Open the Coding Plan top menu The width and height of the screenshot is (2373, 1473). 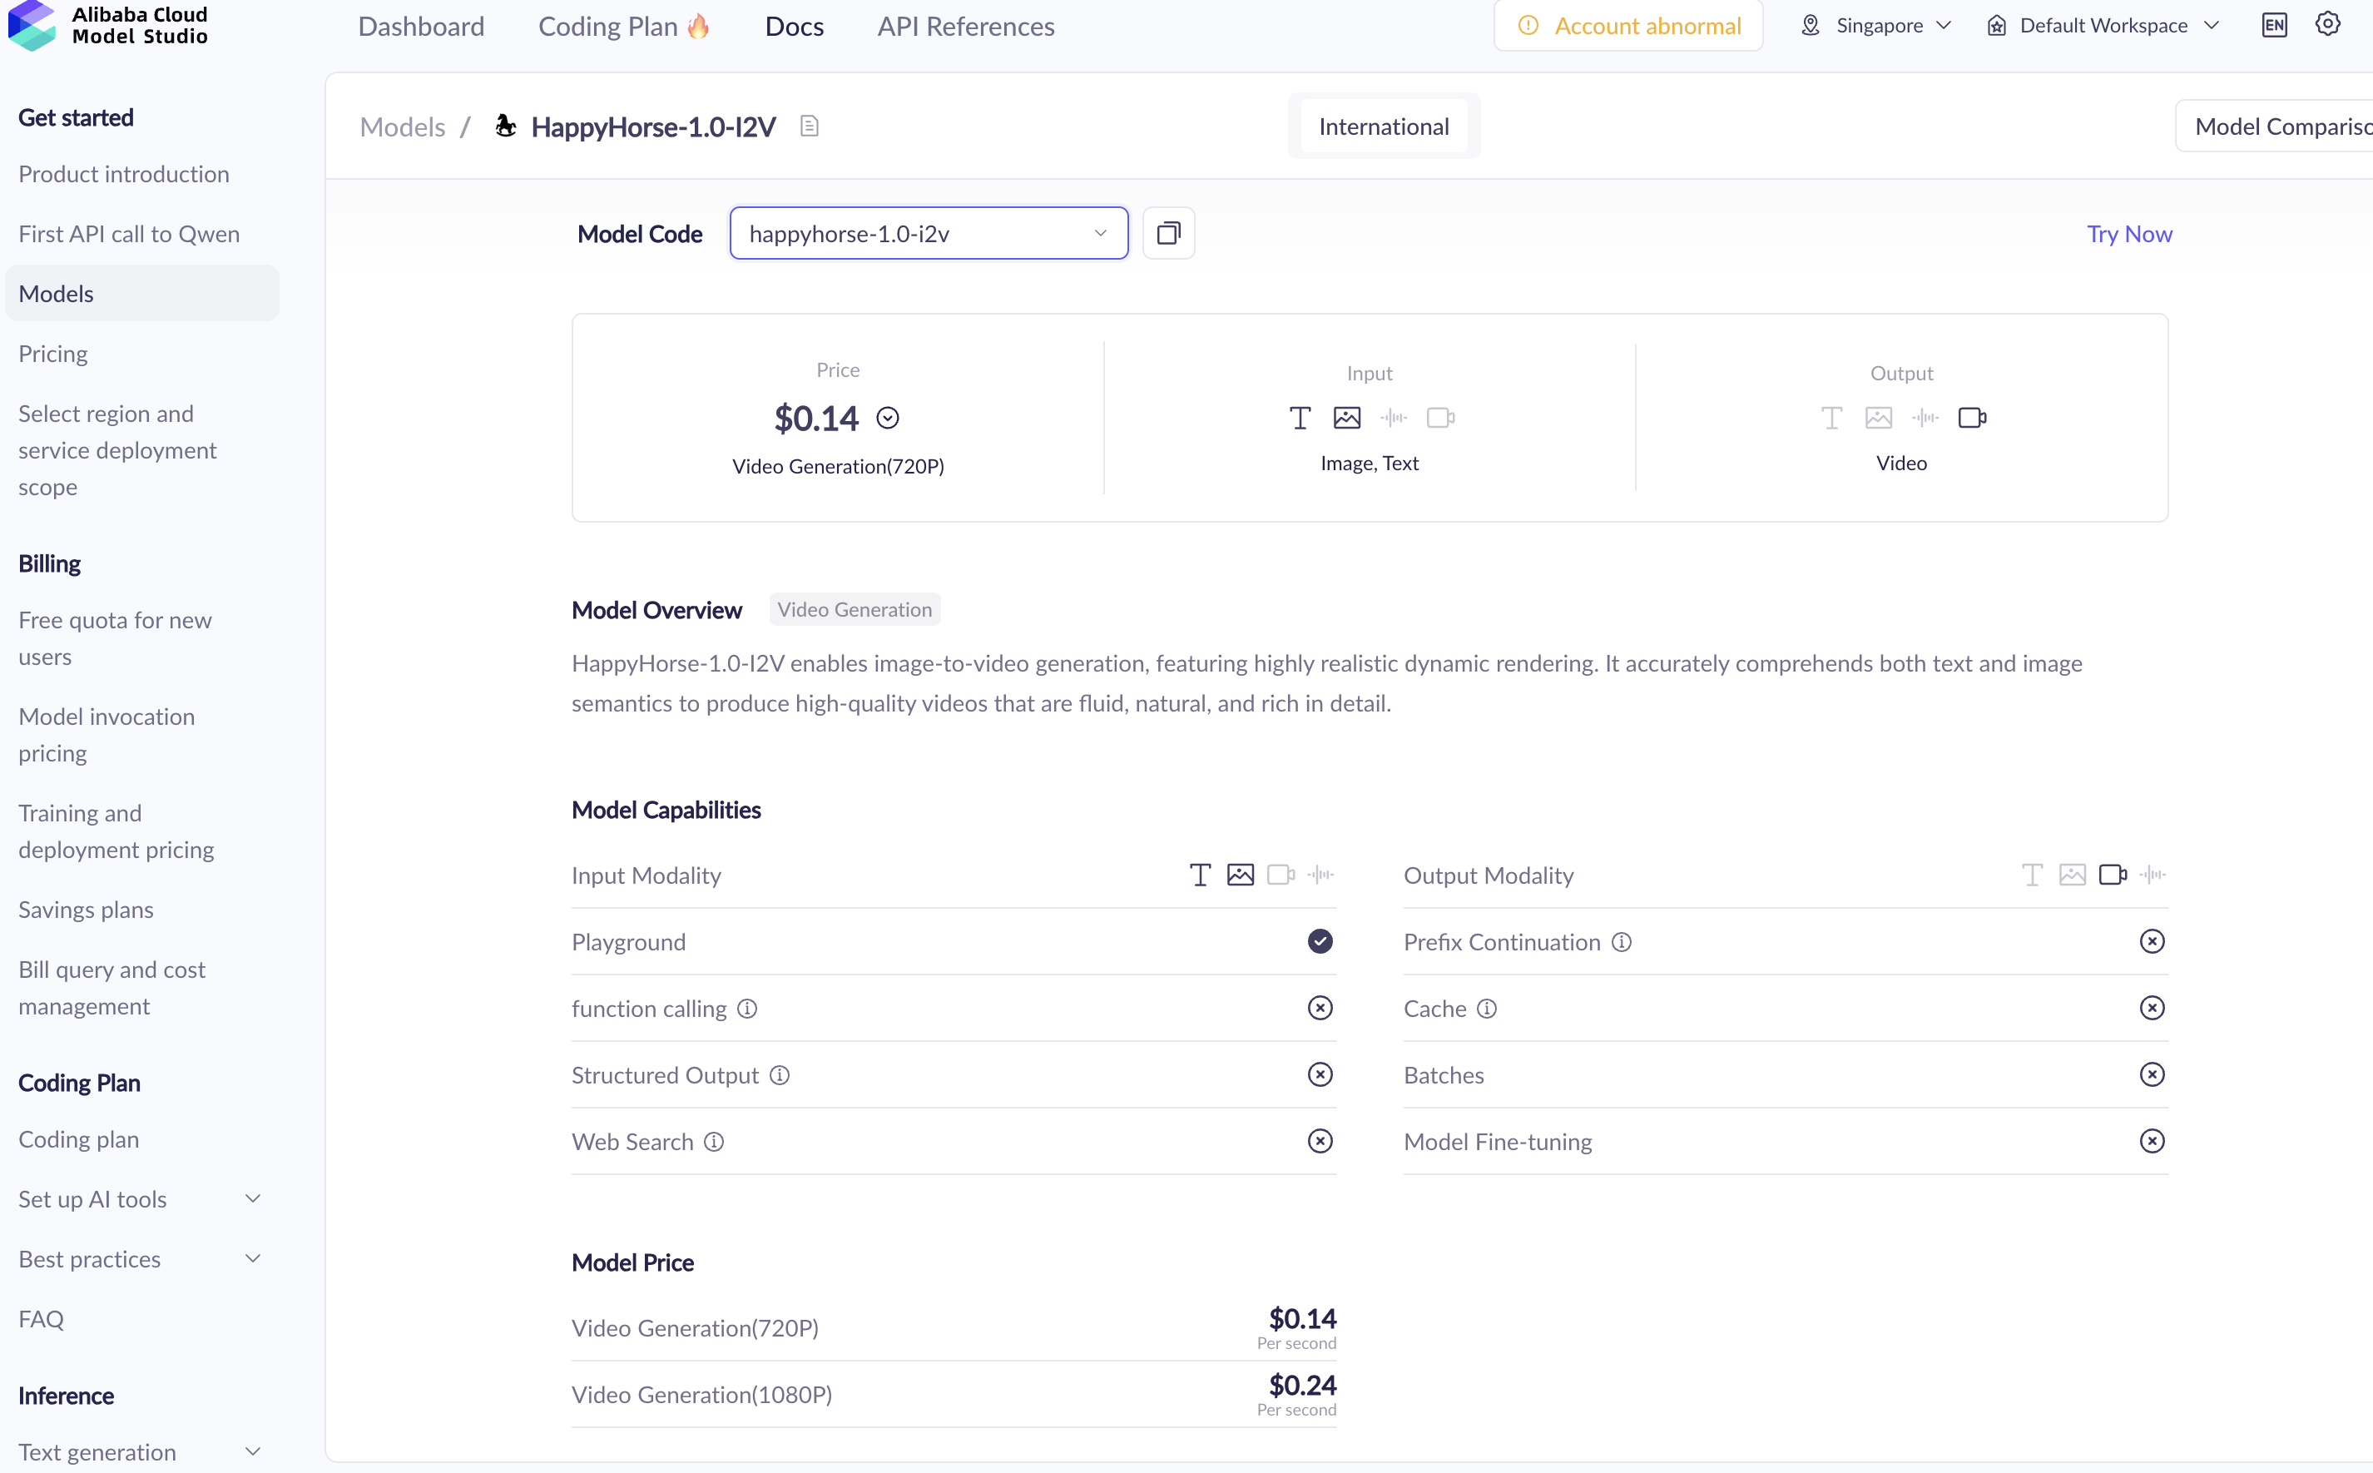(623, 27)
